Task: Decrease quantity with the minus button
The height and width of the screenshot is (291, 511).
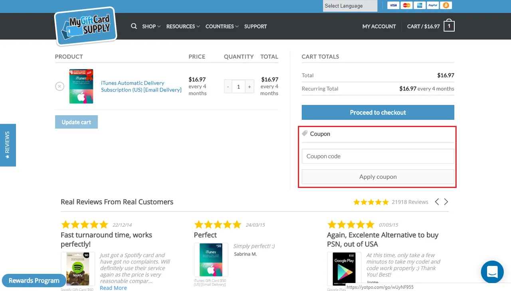Action: [x=228, y=86]
